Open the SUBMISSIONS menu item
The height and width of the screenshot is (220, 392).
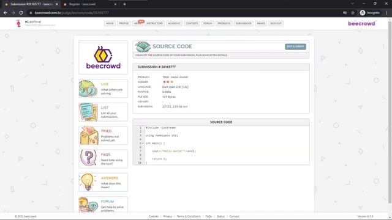click(x=244, y=23)
